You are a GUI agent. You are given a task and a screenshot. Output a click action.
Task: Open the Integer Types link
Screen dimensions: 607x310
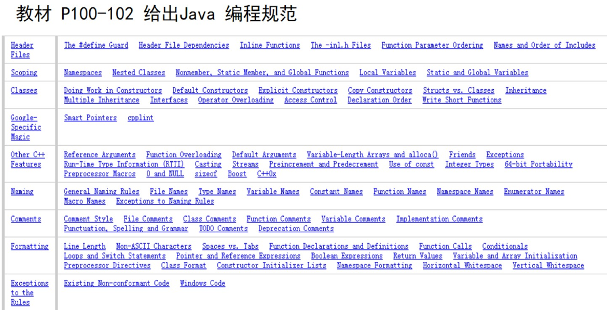470,164
